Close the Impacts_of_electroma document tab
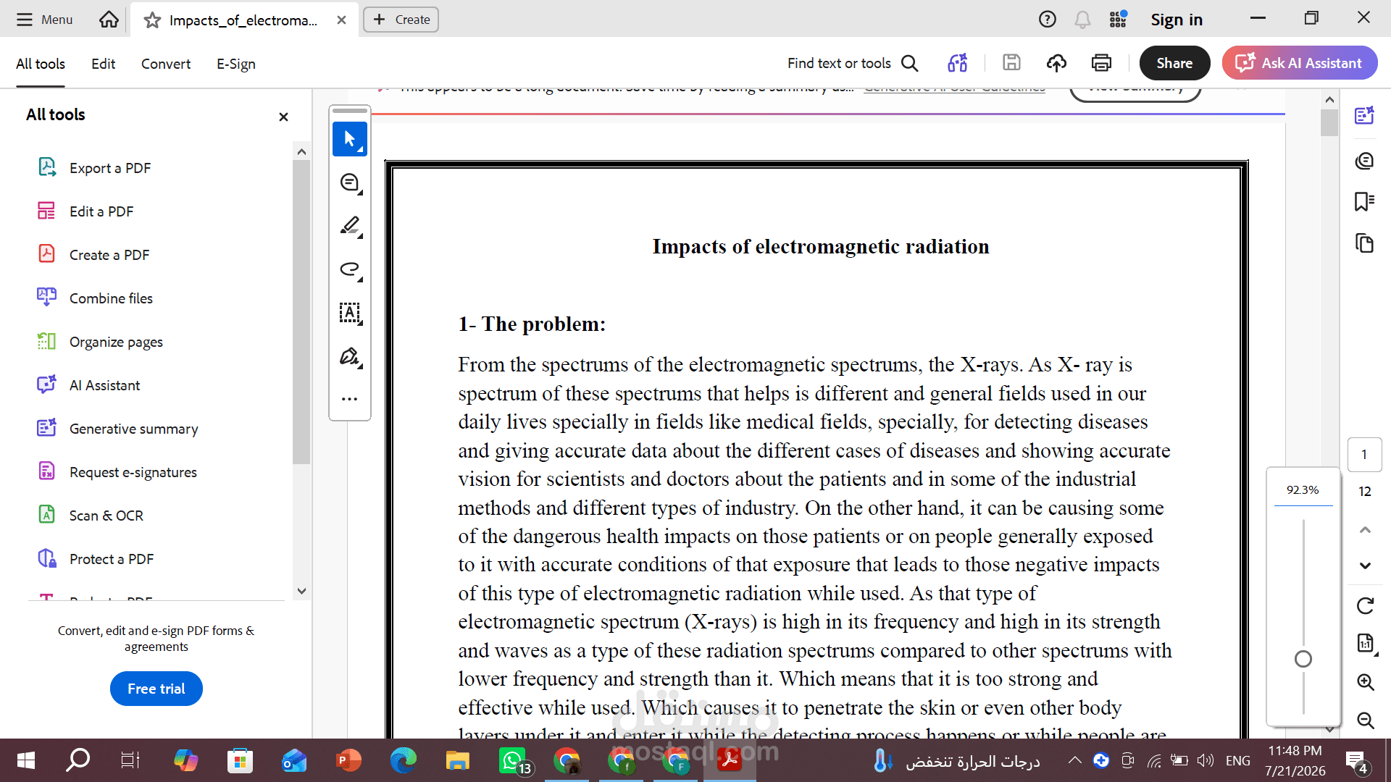 click(x=341, y=20)
